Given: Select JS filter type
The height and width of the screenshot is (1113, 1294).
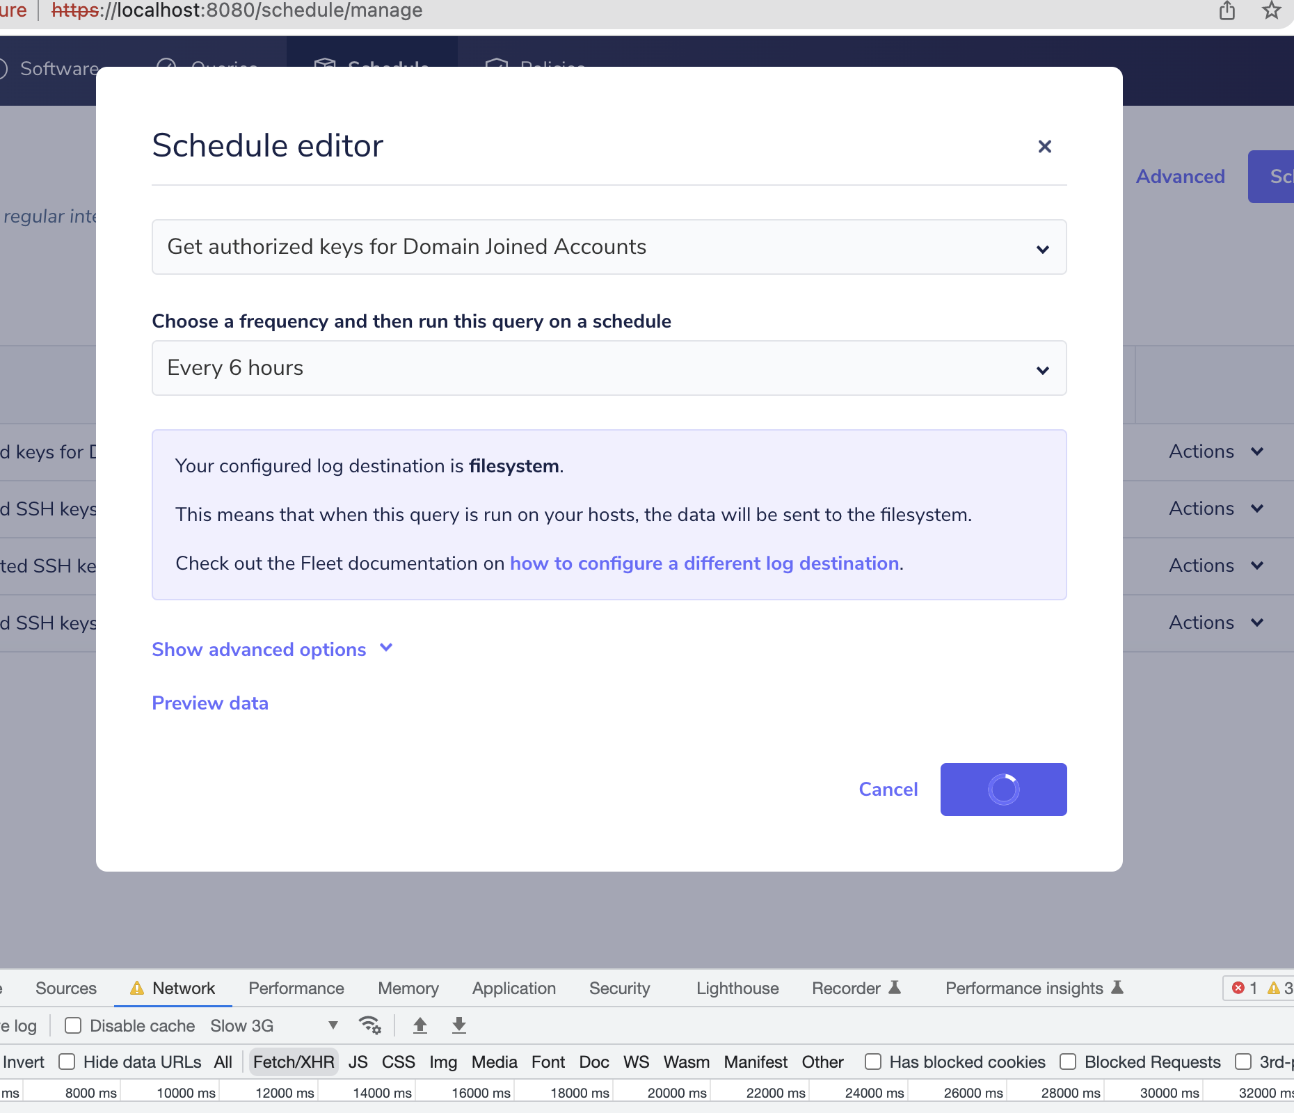Looking at the screenshot, I should [x=358, y=1062].
